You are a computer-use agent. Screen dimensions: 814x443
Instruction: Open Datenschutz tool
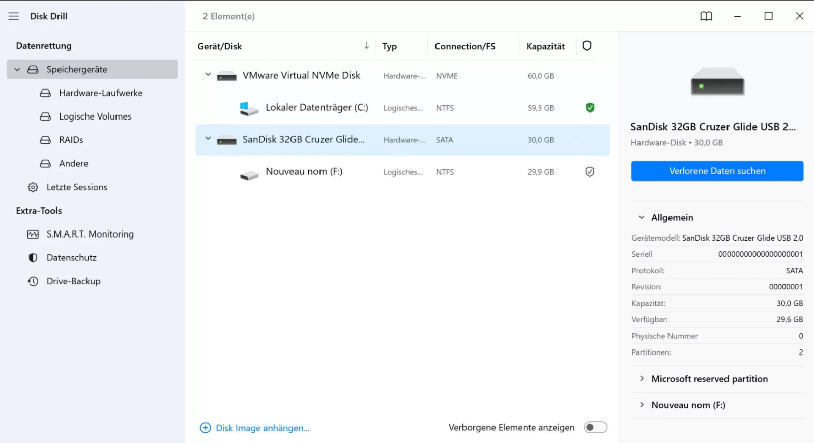[x=72, y=258]
